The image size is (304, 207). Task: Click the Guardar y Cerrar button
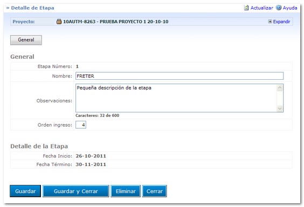76,191
